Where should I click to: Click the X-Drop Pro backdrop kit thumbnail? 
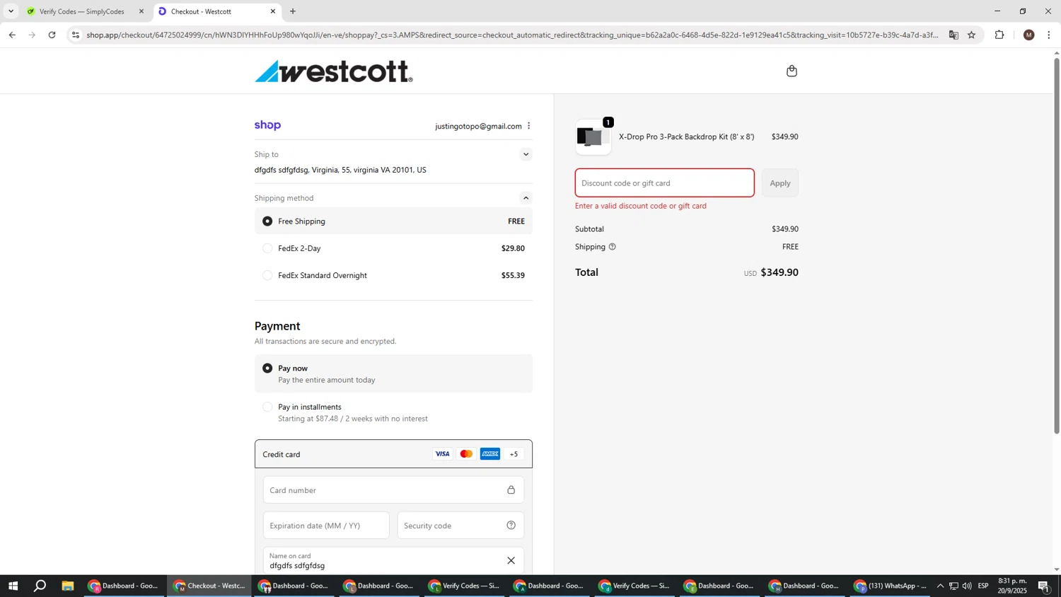coord(593,137)
